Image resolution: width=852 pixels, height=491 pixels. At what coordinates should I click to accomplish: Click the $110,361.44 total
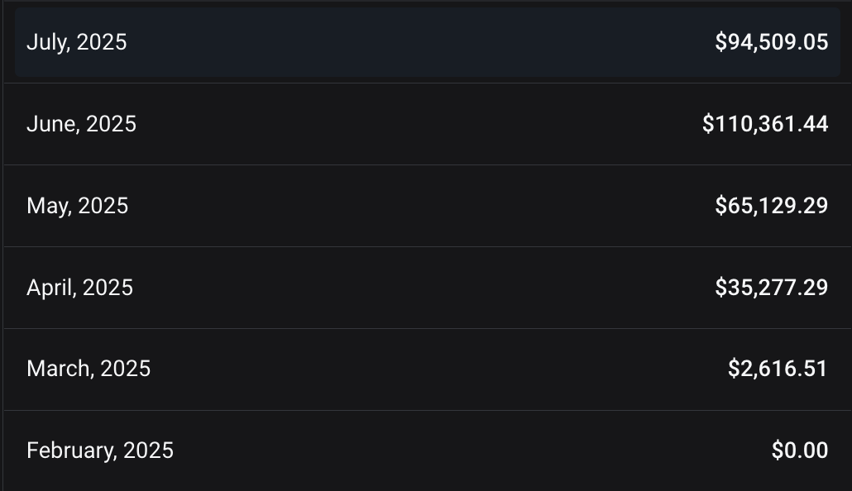pos(765,124)
